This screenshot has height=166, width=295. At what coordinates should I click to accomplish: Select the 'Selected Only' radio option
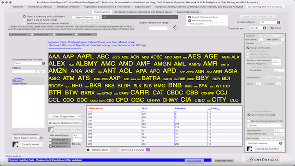coord(32,35)
